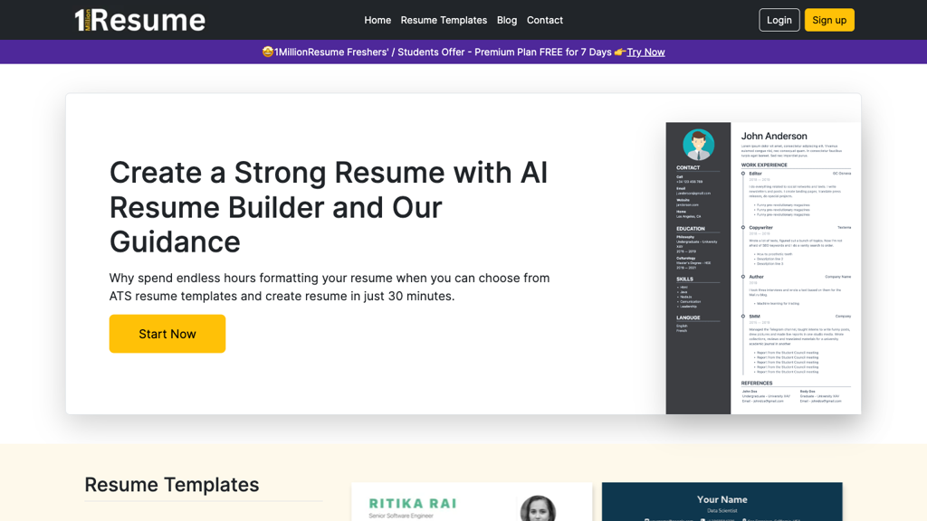Visit the Contact page
This screenshot has width=927, height=521.
pyautogui.click(x=544, y=20)
